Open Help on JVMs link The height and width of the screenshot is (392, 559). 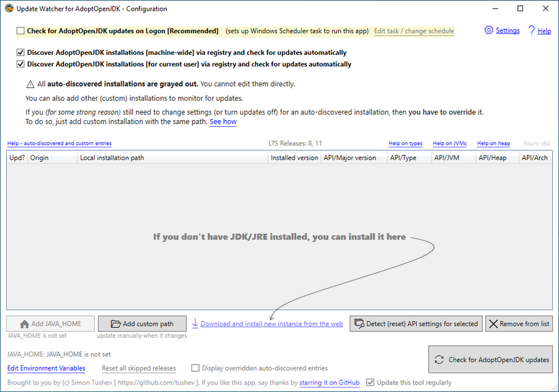click(450, 143)
